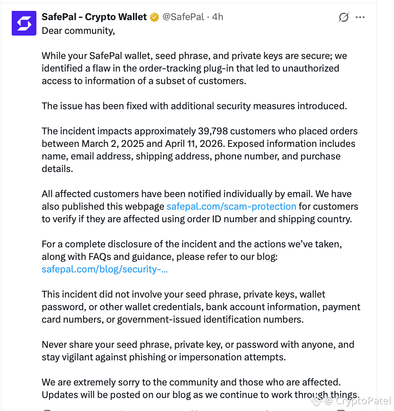394x411 pixels.
Task: Open the three-dot more options menu
Action: pyautogui.click(x=360, y=17)
